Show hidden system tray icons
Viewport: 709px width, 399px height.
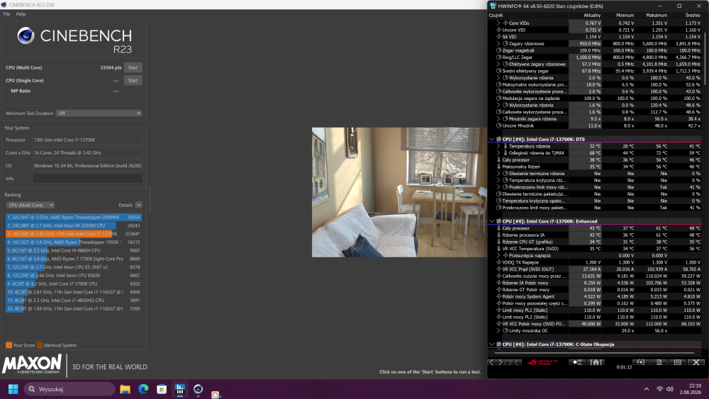pyautogui.click(x=646, y=389)
